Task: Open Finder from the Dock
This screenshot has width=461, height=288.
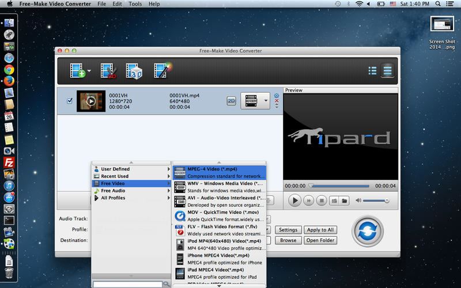Action: coord(9,23)
